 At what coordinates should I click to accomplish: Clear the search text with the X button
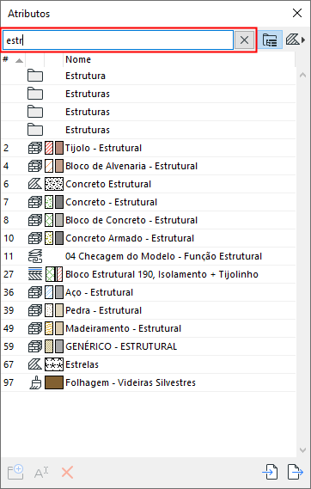[x=244, y=40]
